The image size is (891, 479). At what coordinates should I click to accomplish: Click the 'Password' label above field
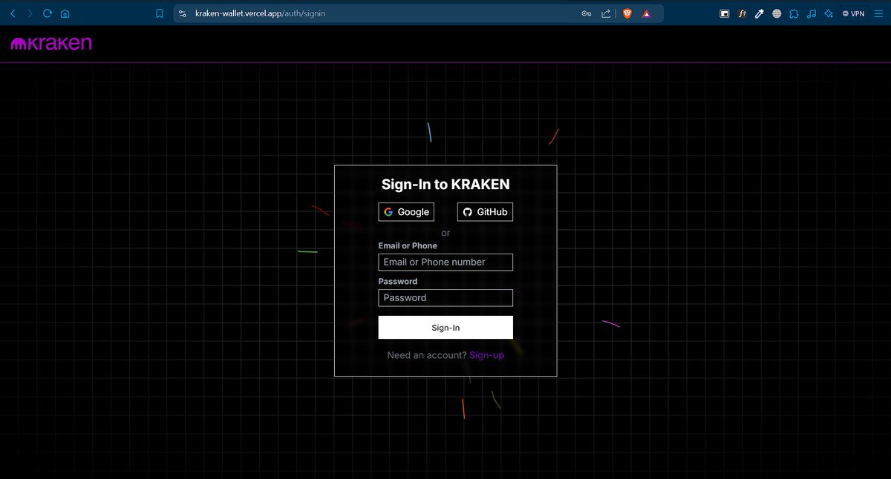(398, 281)
